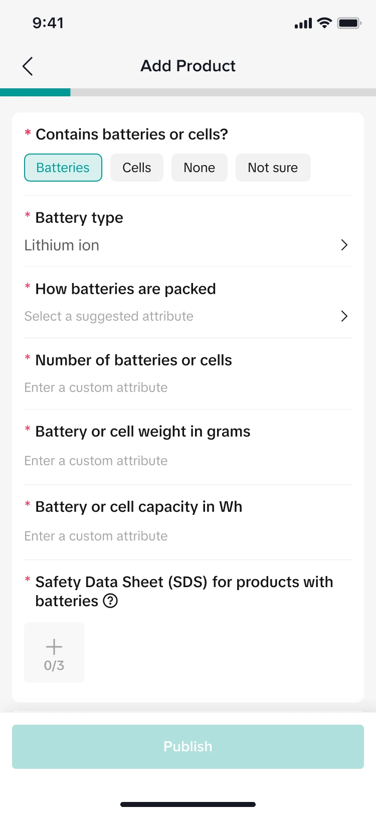Tap the back arrow icon
This screenshot has height=815, width=376.
click(28, 66)
